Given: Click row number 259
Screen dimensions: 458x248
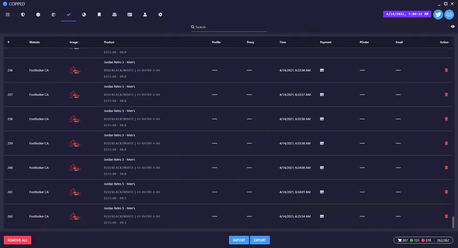Looking at the screenshot, I should point(10,143).
